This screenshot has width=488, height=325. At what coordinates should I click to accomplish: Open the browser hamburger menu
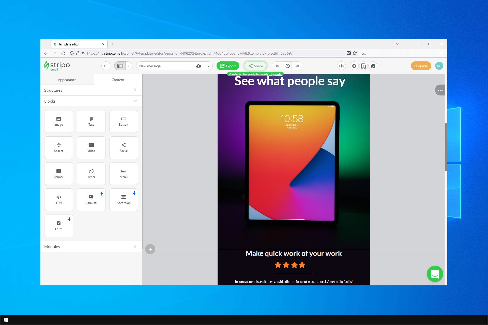coord(442,53)
